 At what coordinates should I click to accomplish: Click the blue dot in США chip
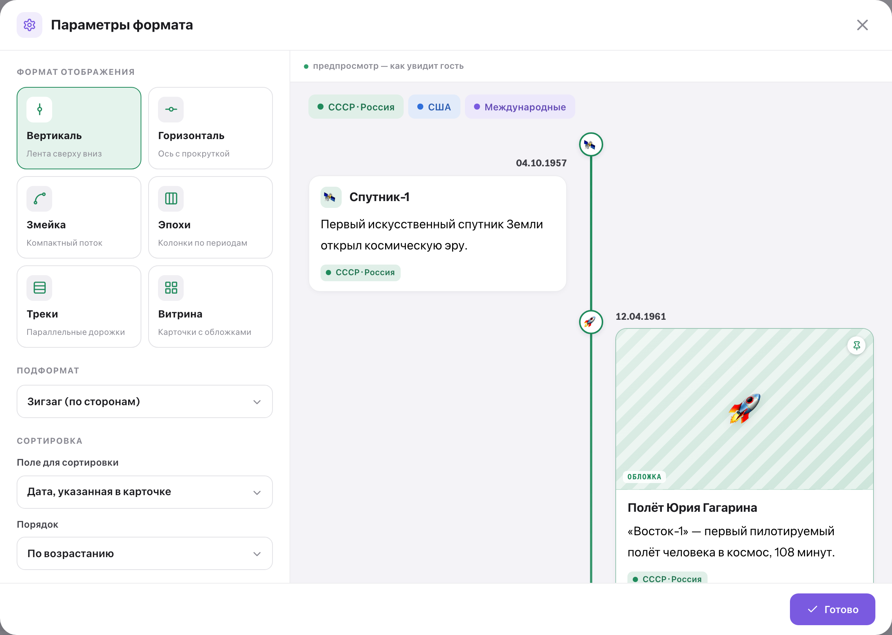pos(420,107)
